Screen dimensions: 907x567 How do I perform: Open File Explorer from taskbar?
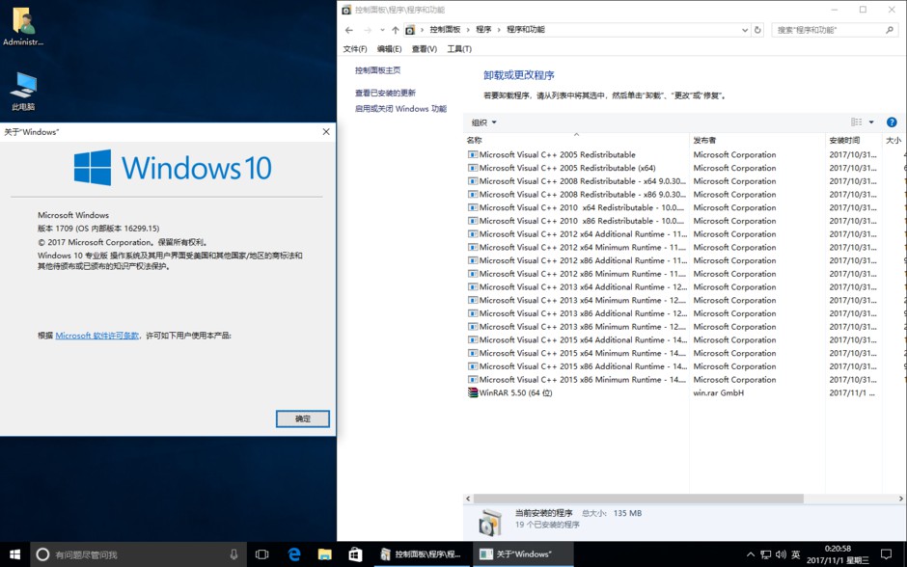pyautogui.click(x=324, y=554)
